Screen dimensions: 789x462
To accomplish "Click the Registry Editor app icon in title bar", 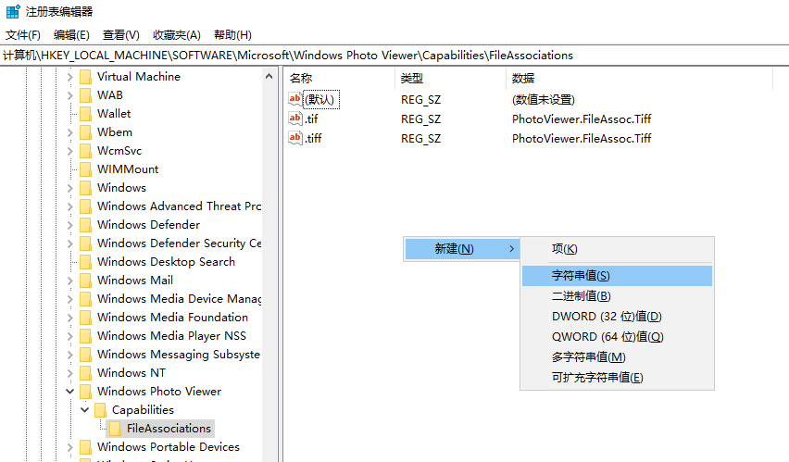I will coord(13,12).
